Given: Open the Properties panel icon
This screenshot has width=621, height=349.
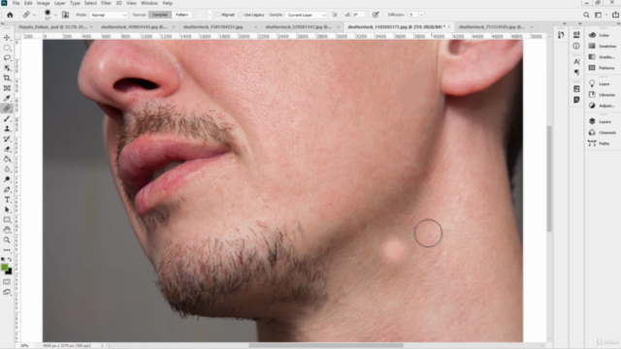Looking at the screenshot, I should [576, 35].
